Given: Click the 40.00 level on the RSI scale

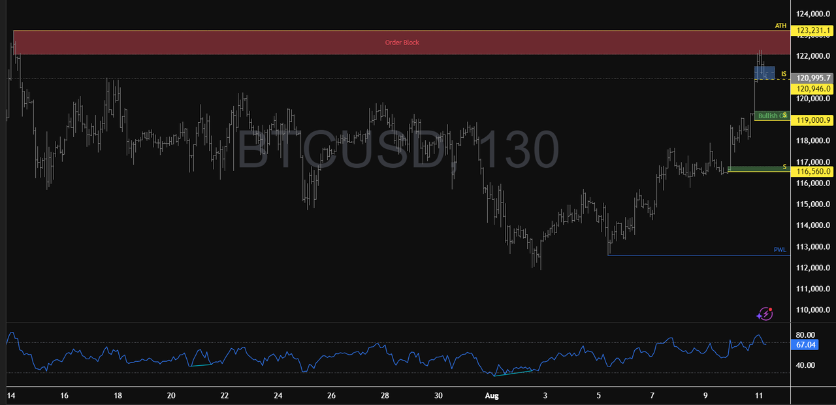Looking at the screenshot, I should 805,365.
